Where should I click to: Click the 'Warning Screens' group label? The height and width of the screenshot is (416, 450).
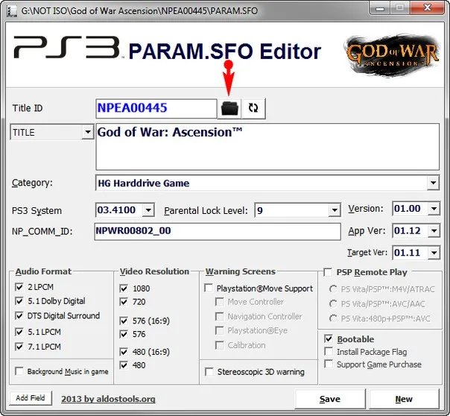(x=241, y=271)
